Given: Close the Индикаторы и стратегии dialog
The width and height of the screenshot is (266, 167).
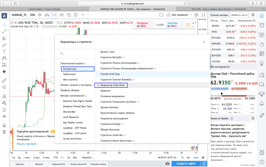Looking at the screenshot, I should (204, 42).
